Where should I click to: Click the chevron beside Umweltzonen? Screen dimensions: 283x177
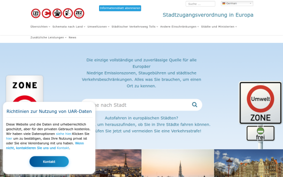[x=108, y=27]
